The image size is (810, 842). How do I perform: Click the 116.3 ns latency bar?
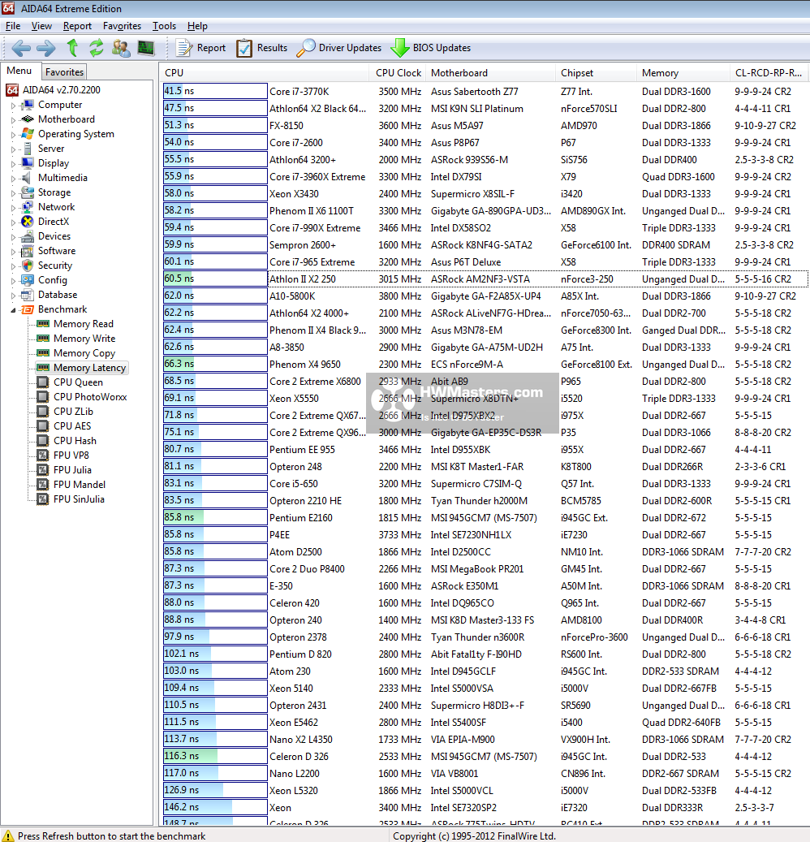point(215,756)
